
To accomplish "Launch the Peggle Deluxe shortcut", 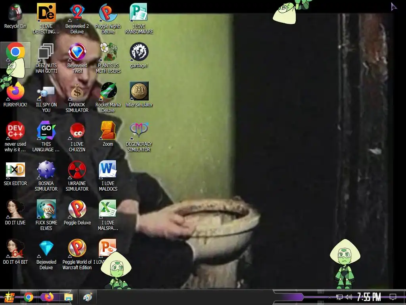I will coord(77,213).
